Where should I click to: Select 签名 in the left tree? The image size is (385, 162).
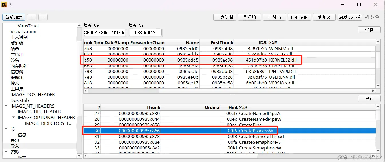point(15,60)
